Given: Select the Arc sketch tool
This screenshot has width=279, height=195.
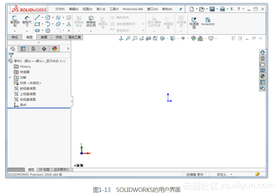Looking at the screenshot, I should pyautogui.click(x=48, y=24).
